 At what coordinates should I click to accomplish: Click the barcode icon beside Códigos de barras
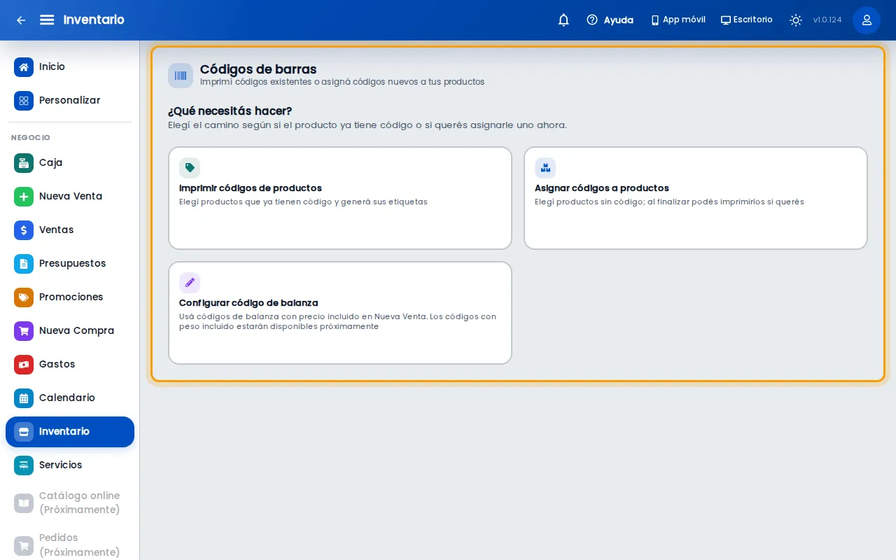(181, 76)
